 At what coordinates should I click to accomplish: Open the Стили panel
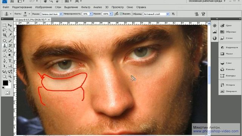tap(227, 38)
